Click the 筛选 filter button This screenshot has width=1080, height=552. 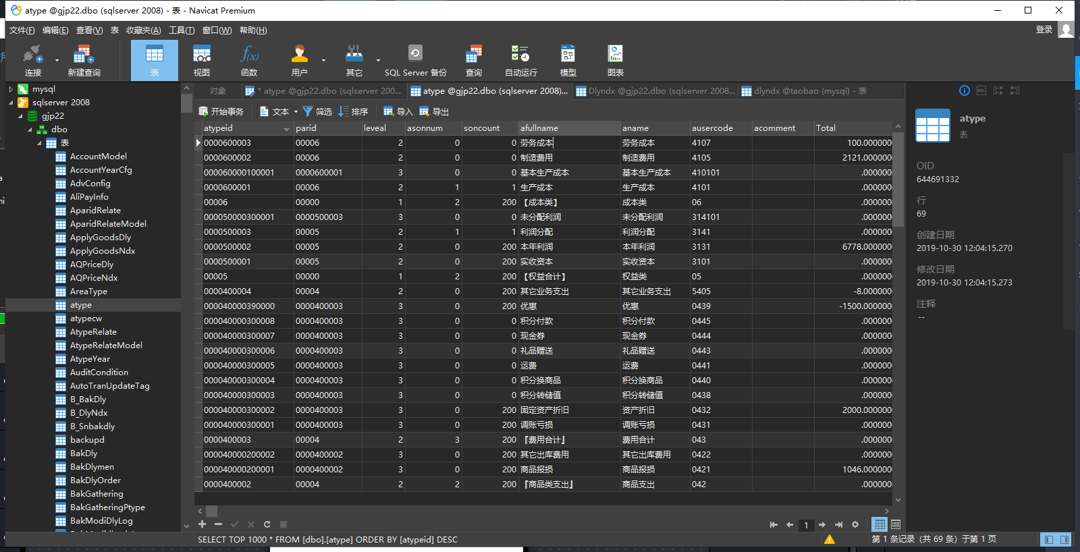click(317, 111)
